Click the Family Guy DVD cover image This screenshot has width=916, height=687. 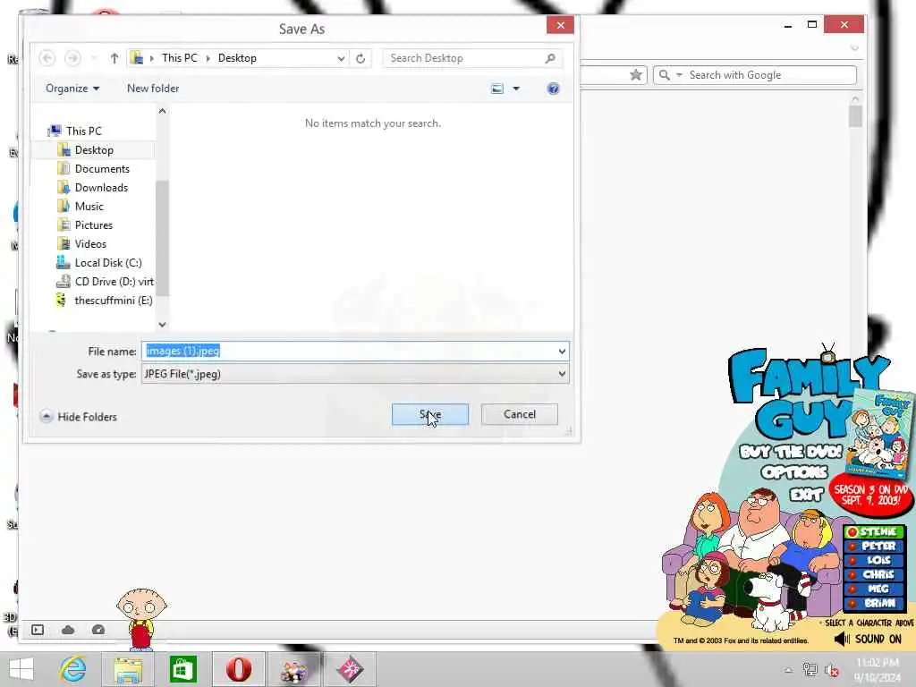pyautogui.click(x=880, y=434)
